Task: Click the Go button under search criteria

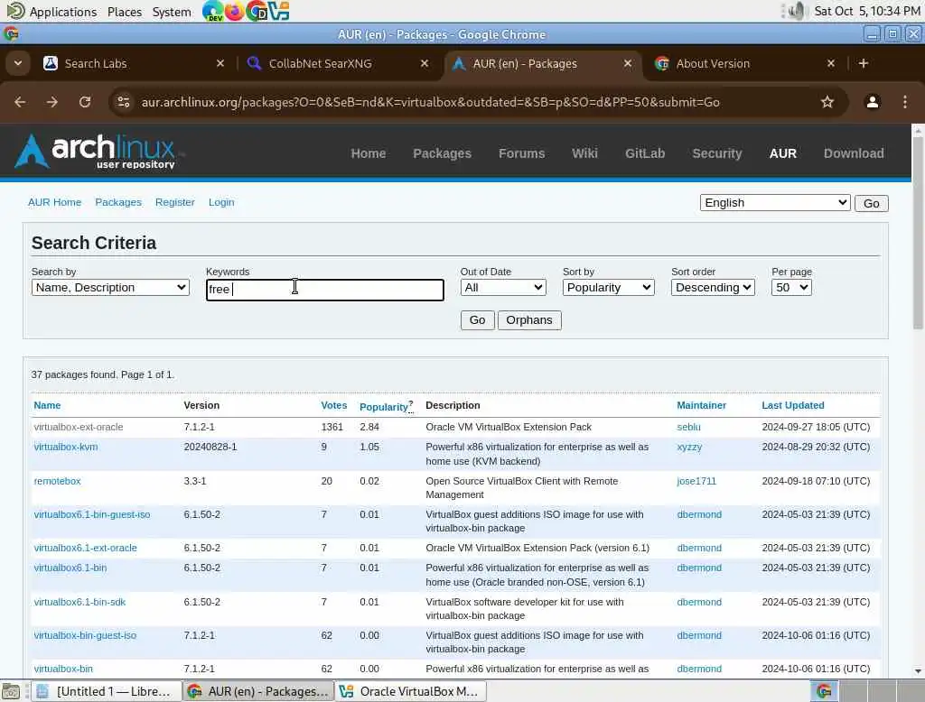Action: point(477,320)
